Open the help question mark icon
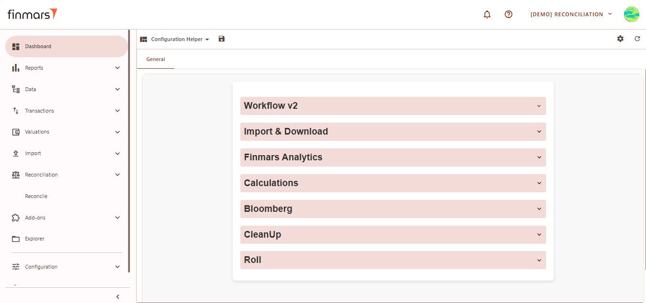Viewport: 646px width, 303px height. [508, 14]
